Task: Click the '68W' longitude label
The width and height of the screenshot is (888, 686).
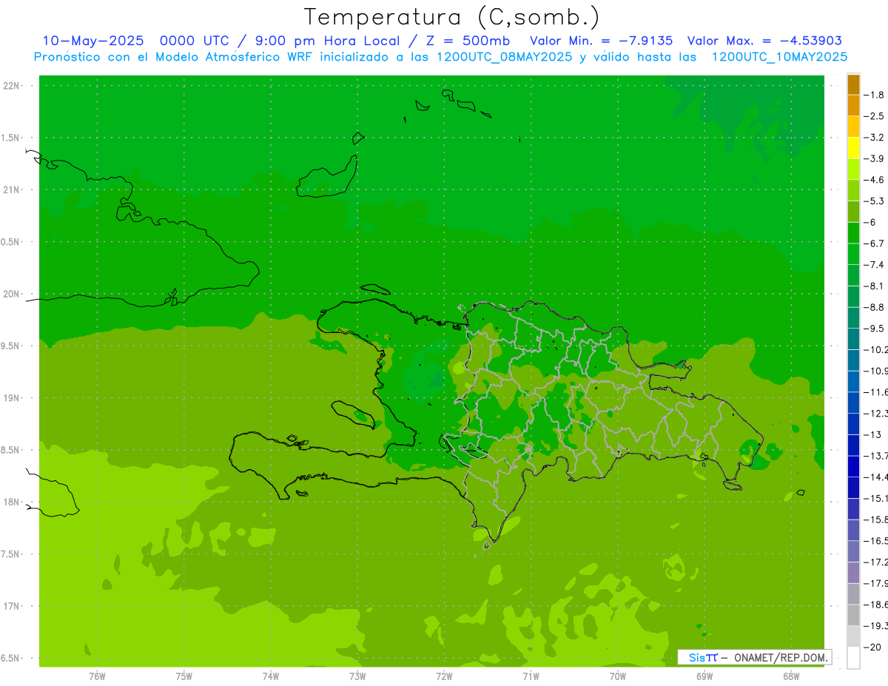Action: (x=791, y=676)
